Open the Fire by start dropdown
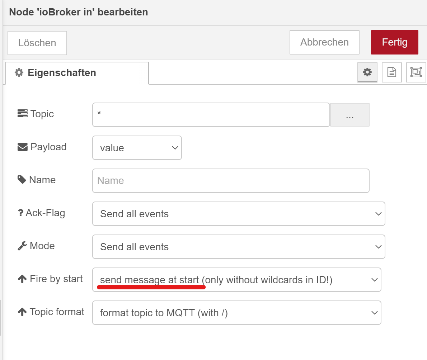The image size is (427, 360). pyautogui.click(x=237, y=280)
